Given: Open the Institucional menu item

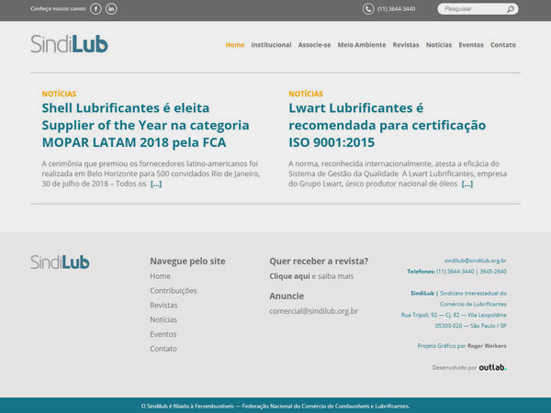Looking at the screenshot, I should [x=271, y=45].
